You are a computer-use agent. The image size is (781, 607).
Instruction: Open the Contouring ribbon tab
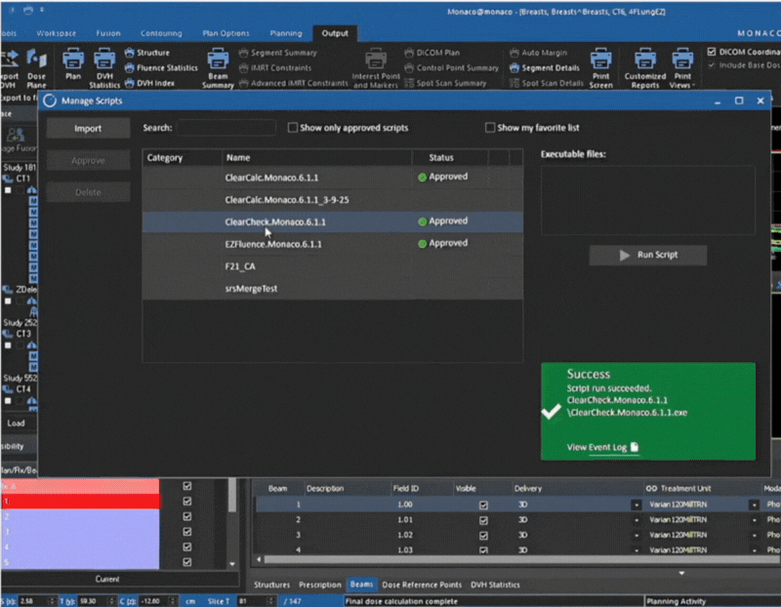[x=161, y=33]
